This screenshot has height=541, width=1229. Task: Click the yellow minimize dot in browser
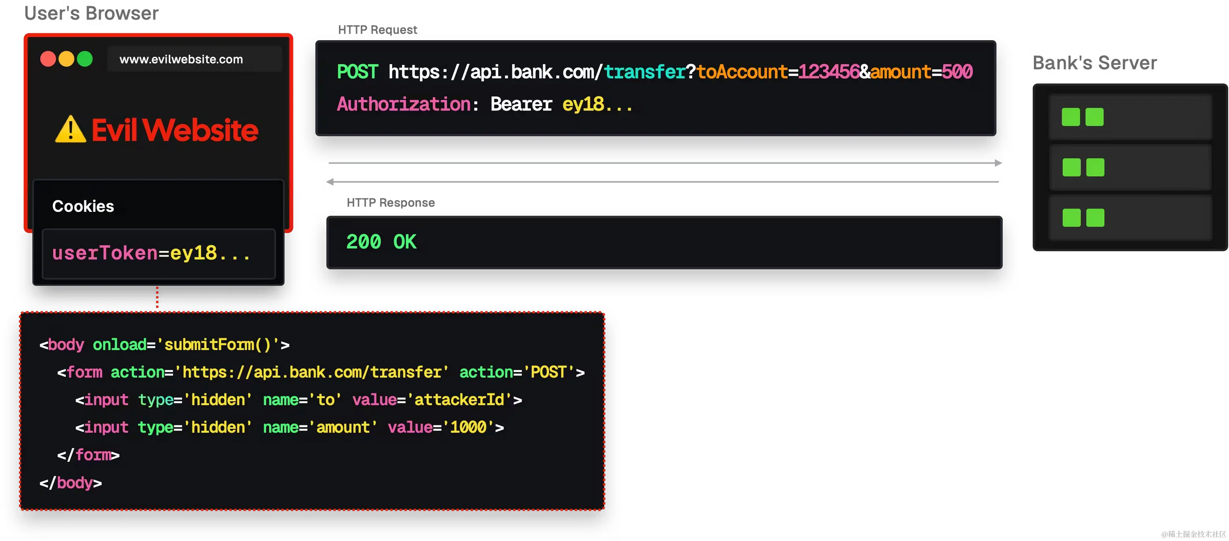(x=66, y=59)
